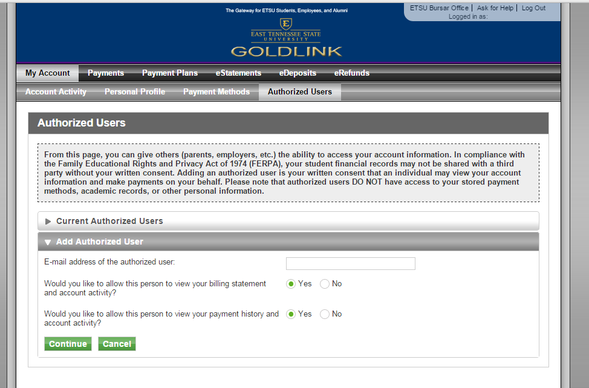The height and width of the screenshot is (388, 589).
Task: Open the eDeposits tab
Action: pos(298,73)
